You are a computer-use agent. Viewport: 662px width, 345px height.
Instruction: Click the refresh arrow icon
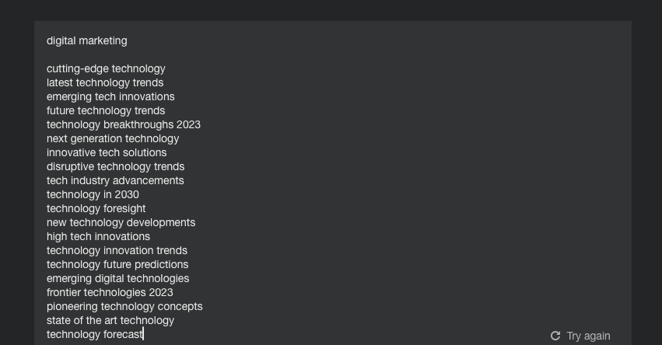(555, 336)
